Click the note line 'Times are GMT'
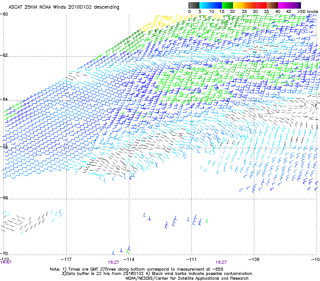The width and height of the screenshot is (320, 281). [137, 269]
